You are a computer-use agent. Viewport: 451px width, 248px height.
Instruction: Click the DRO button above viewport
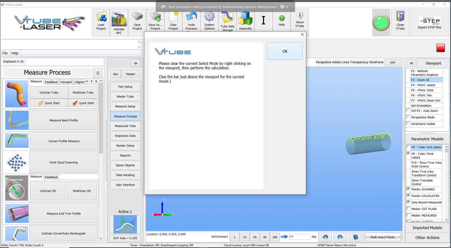[393, 62]
